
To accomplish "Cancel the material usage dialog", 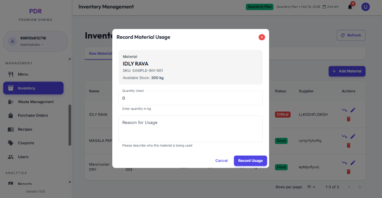I will point(221,161).
